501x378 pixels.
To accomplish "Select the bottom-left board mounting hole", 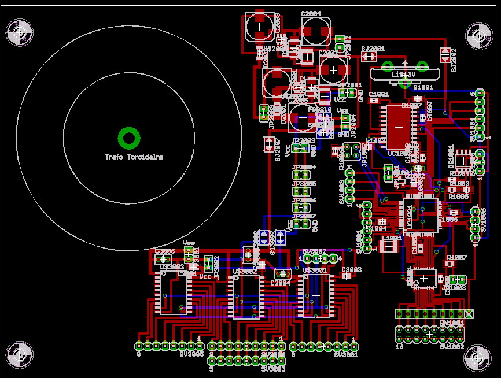I will tap(20, 354).
